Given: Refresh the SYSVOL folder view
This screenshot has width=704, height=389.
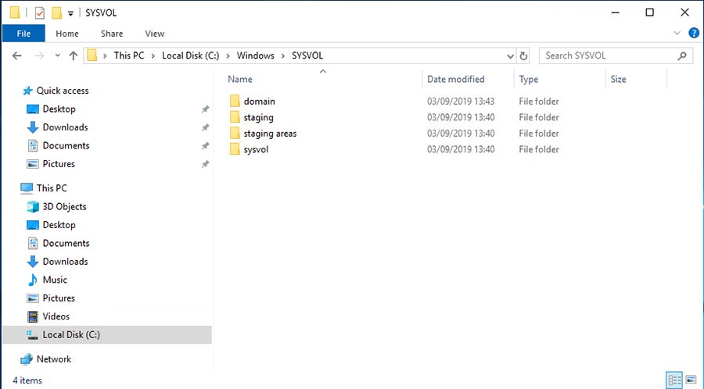Looking at the screenshot, I should point(523,55).
